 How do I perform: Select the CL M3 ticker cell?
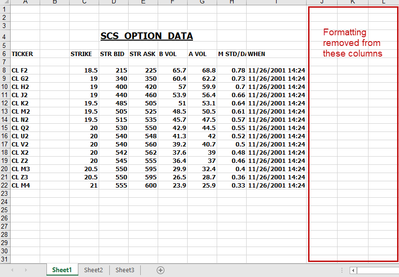(x=25, y=169)
